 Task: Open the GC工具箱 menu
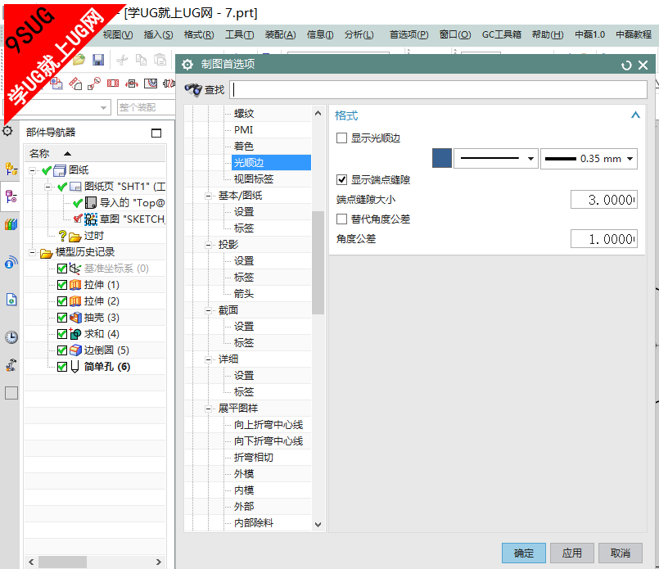501,34
